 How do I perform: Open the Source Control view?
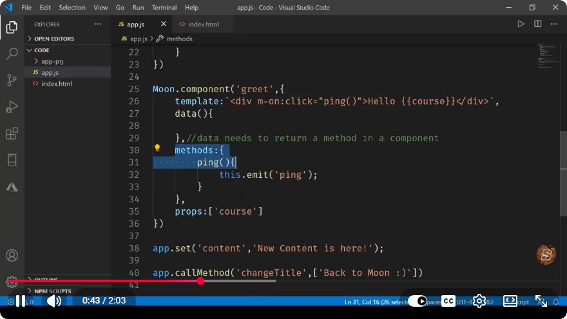click(x=12, y=80)
